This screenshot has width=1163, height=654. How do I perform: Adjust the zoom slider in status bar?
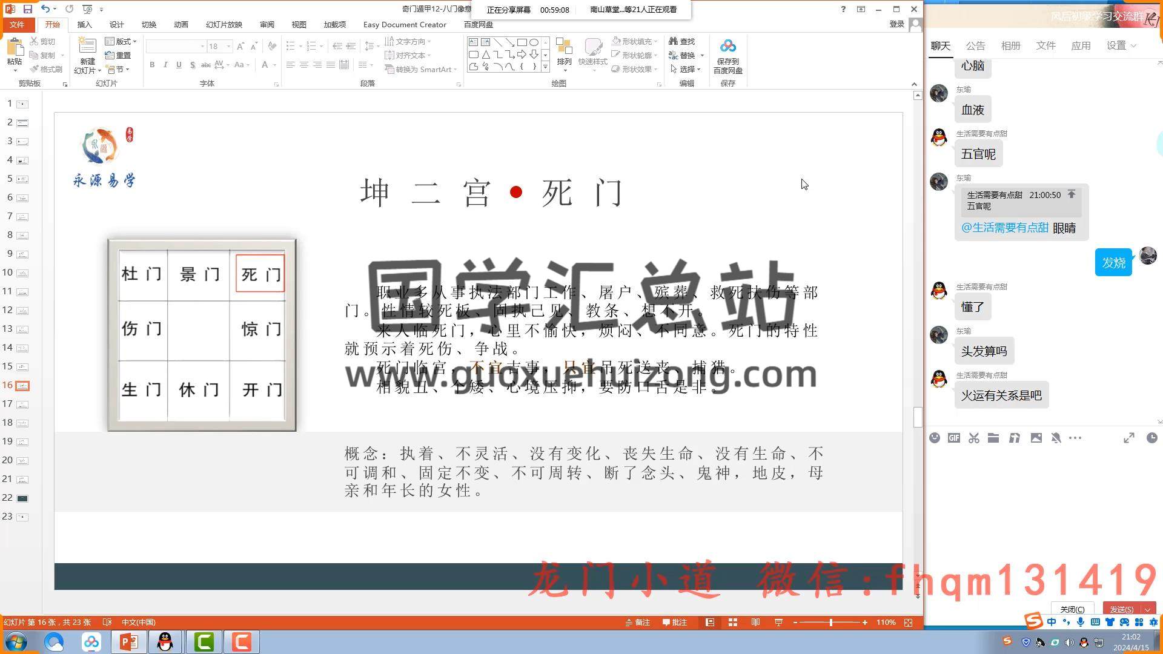tap(830, 623)
